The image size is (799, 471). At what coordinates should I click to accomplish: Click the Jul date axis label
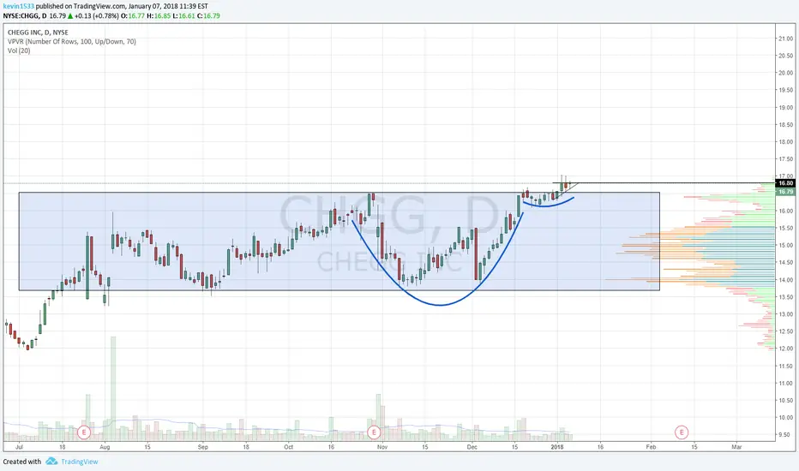point(20,447)
